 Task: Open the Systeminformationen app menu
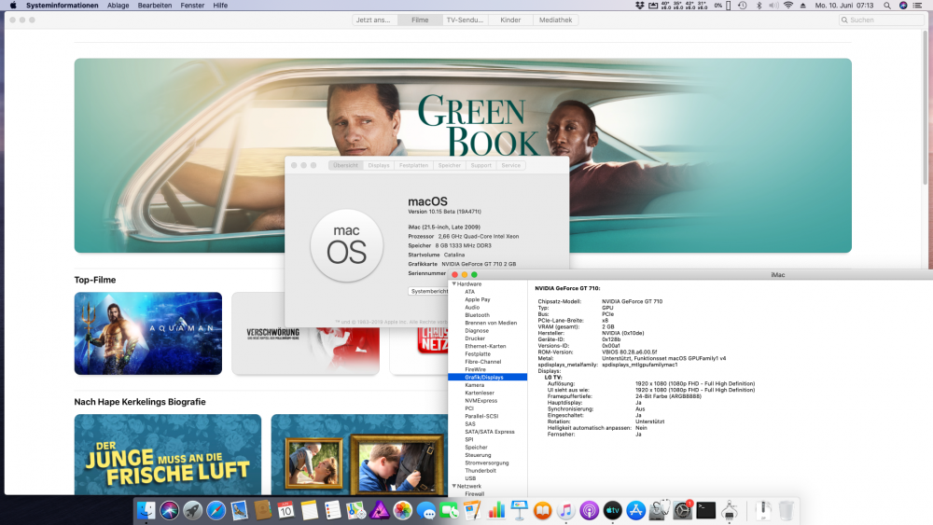(x=62, y=6)
